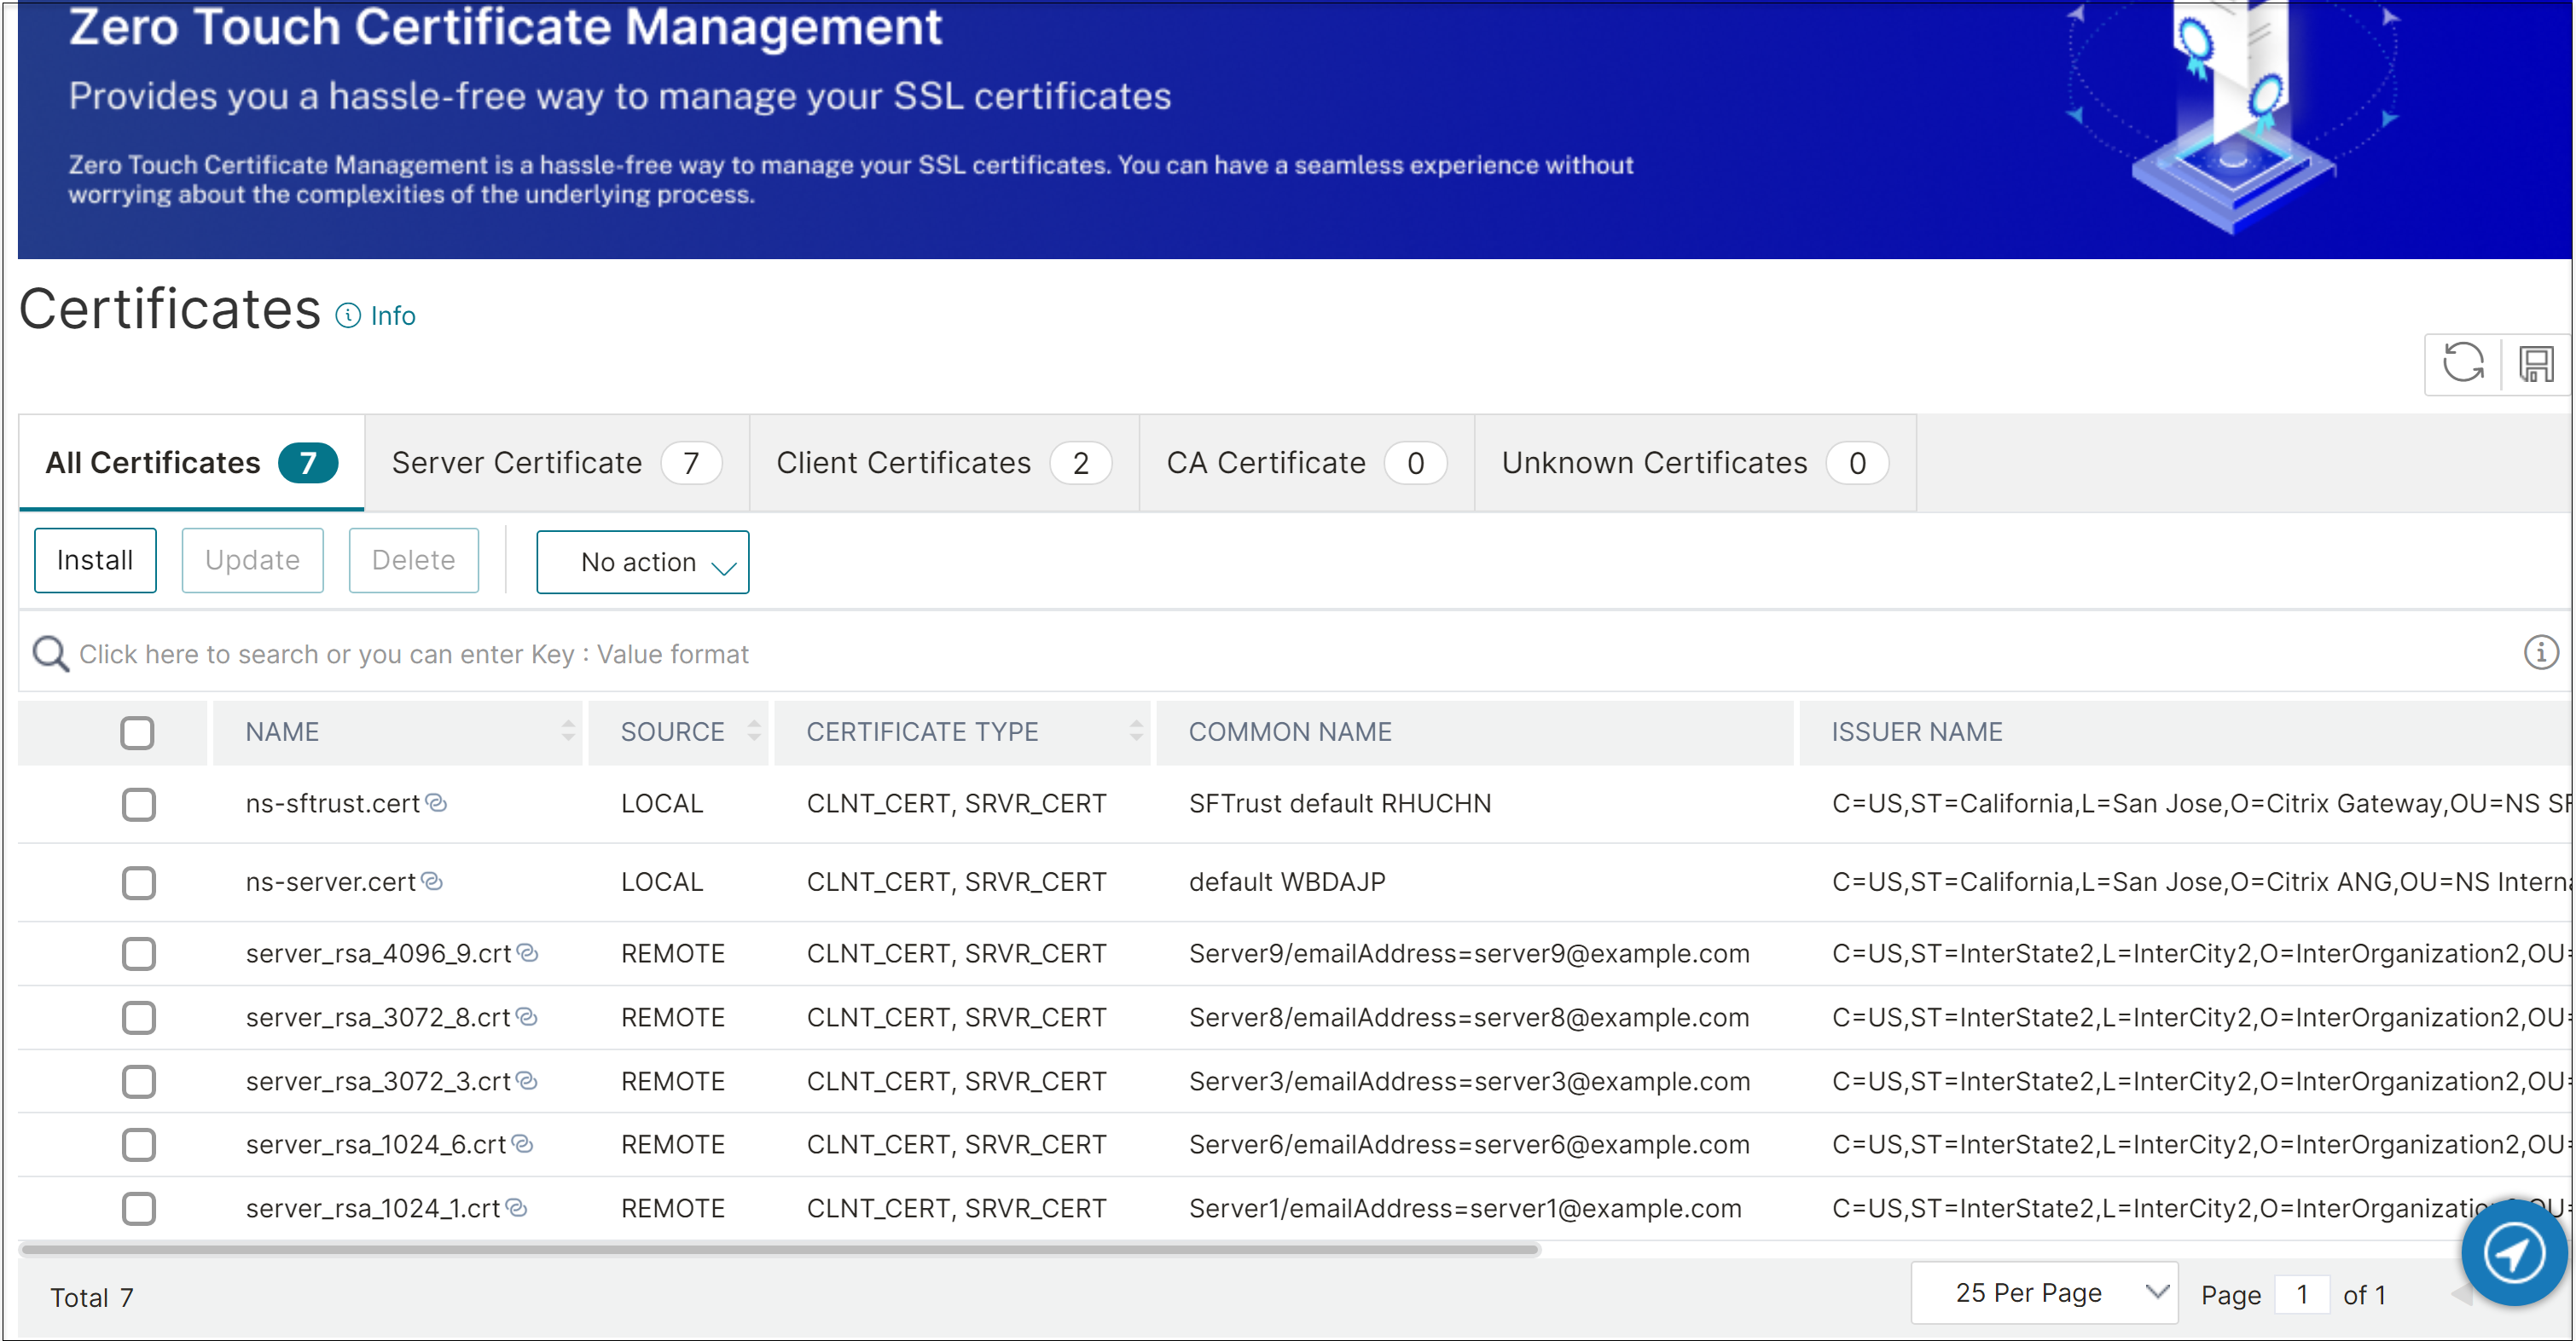The width and height of the screenshot is (2576, 1341).
Task: Select server_rsa_3072_8.crt checkbox
Action: tap(139, 1018)
